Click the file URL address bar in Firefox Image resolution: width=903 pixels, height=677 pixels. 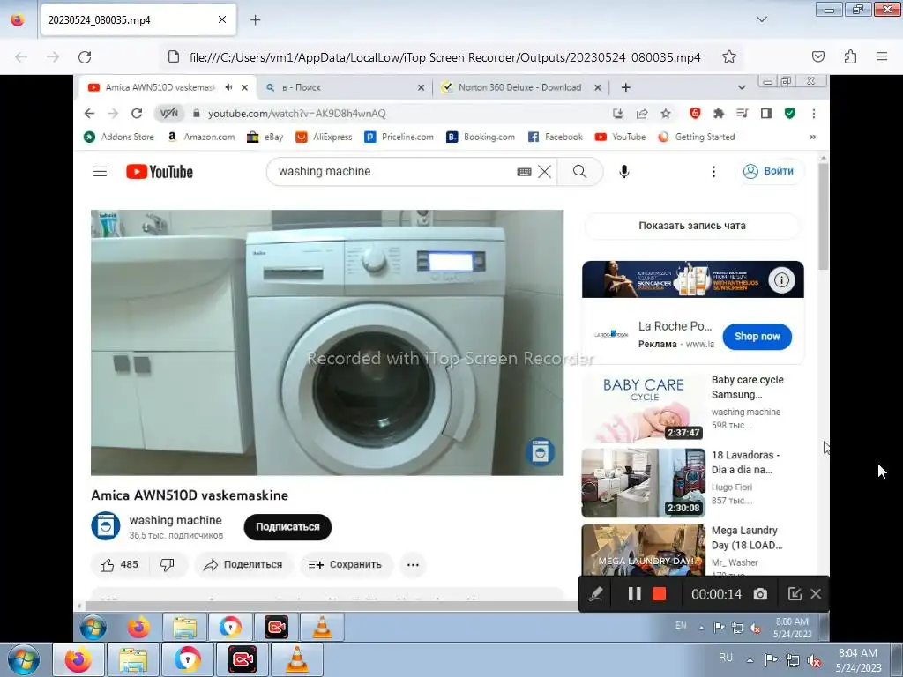click(444, 57)
